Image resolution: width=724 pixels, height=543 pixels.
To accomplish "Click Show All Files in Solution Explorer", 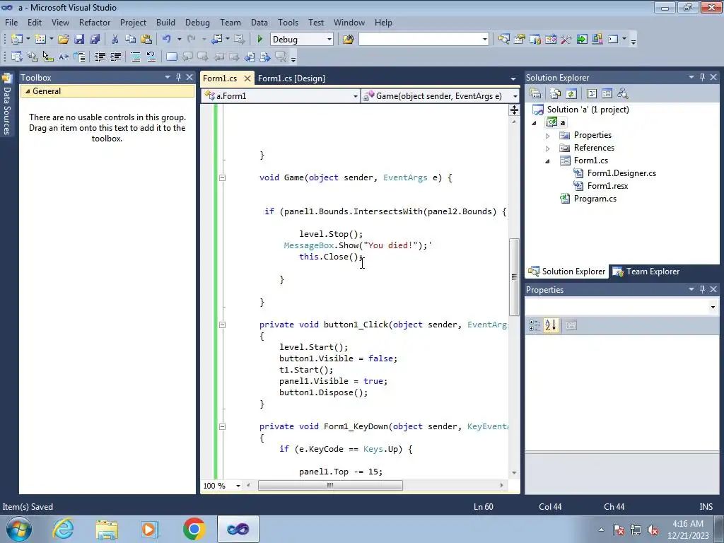I will point(556,94).
